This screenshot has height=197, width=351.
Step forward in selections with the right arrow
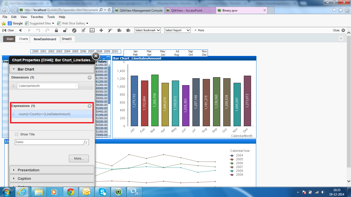click(x=29, y=30)
